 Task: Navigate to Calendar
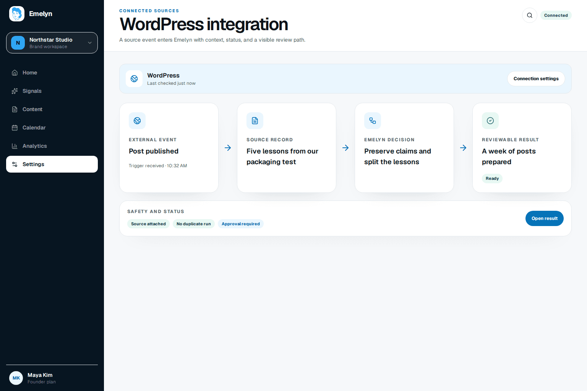point(52,128)
